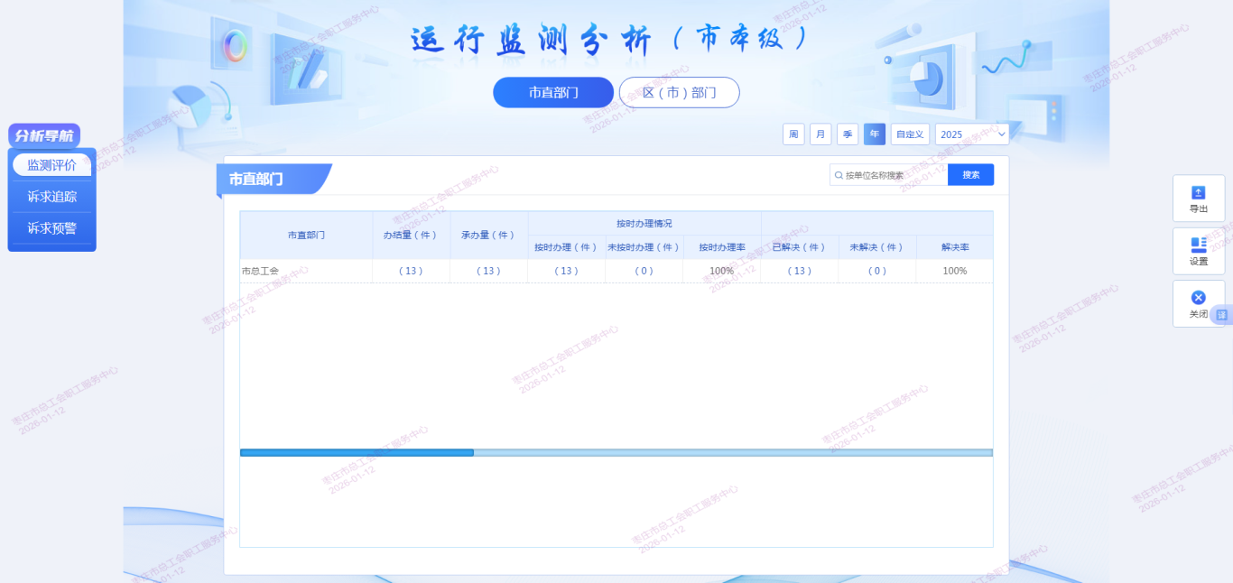Click the 自定义 custom range button

click(910, 134)
